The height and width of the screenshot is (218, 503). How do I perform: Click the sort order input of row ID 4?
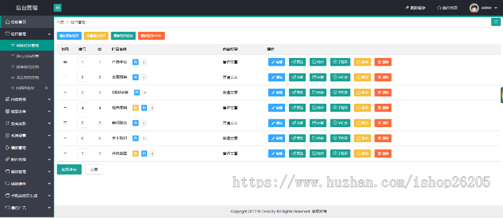(83, 108)
